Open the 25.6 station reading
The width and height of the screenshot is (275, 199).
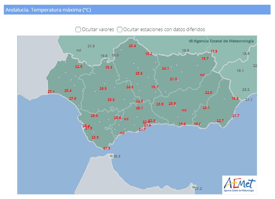point(139,73)
